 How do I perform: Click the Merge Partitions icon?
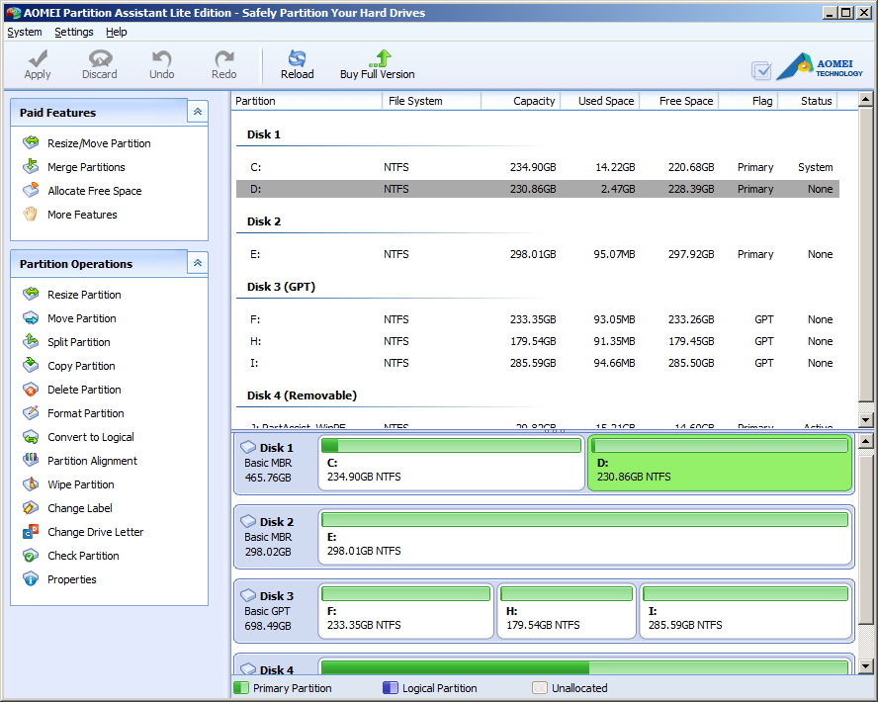31,166
